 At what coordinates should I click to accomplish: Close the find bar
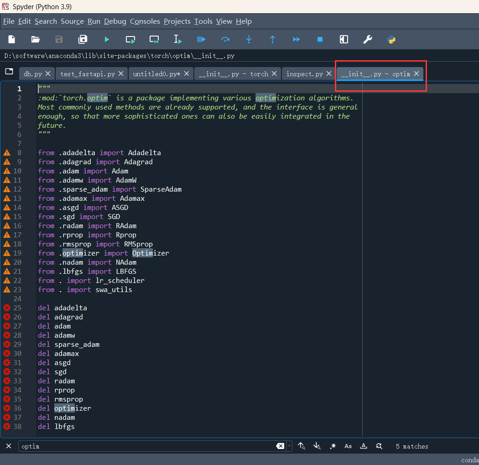9,446
